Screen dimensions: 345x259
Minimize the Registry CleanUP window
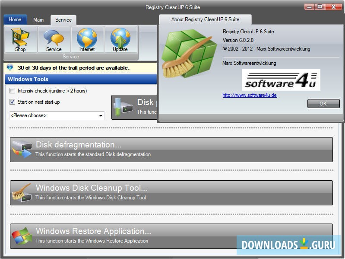309,7
